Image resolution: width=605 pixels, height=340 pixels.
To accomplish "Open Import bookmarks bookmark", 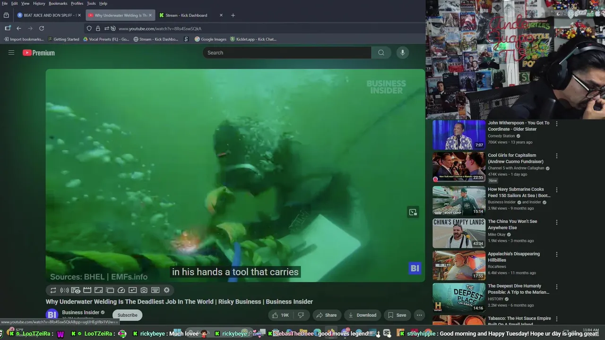I will (x=24, y=39).
